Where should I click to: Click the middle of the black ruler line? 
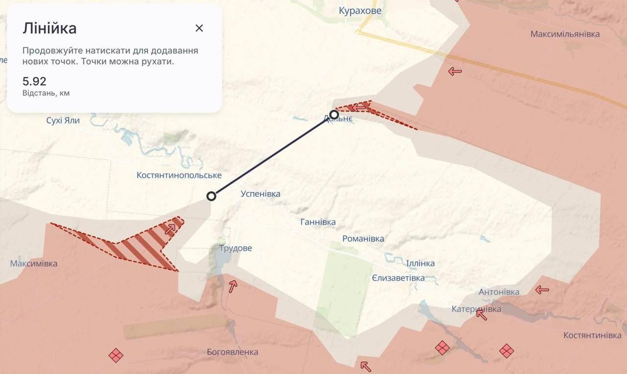[272, 155]
